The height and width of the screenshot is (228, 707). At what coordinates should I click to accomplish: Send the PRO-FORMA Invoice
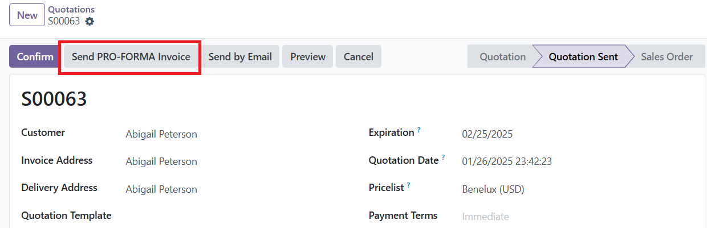pos(131,57)
